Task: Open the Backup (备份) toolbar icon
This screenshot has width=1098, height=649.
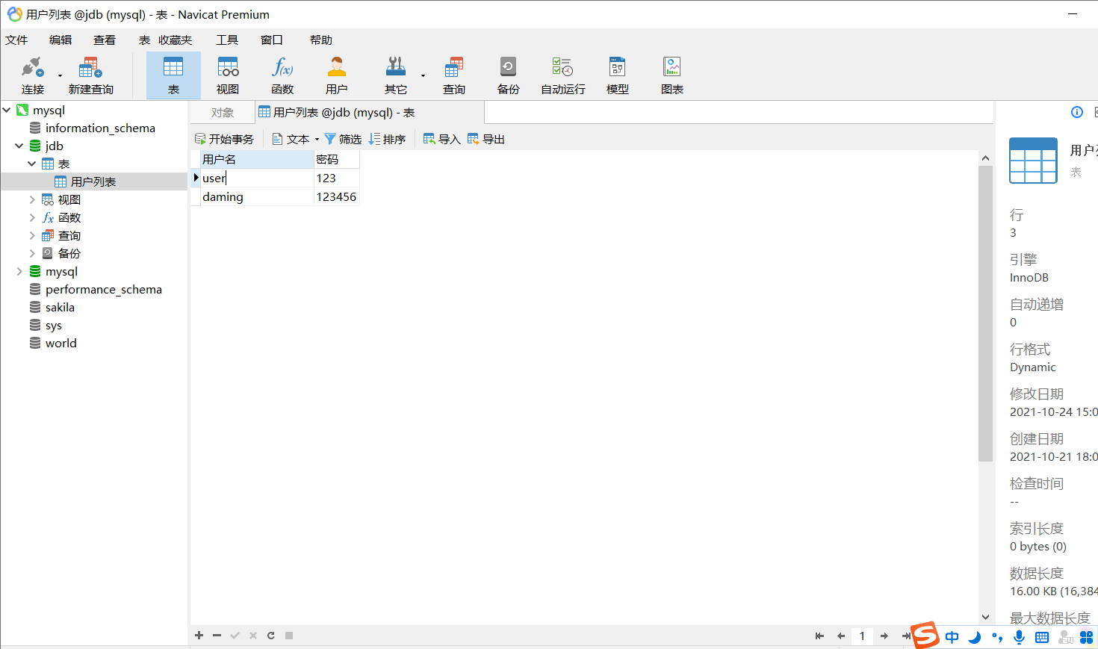Action: (509, 75)
